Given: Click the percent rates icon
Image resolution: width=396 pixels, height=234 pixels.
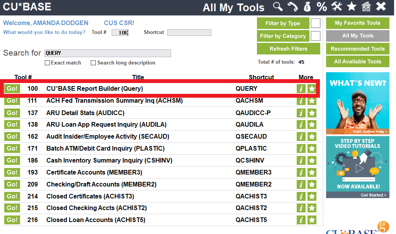Looking at the screenshot, I should pyautogui.click(x=322, y=7).
